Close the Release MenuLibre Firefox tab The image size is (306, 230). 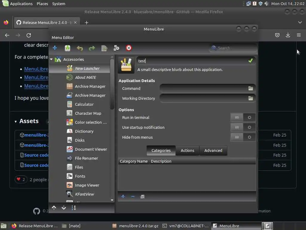[75, 22]
